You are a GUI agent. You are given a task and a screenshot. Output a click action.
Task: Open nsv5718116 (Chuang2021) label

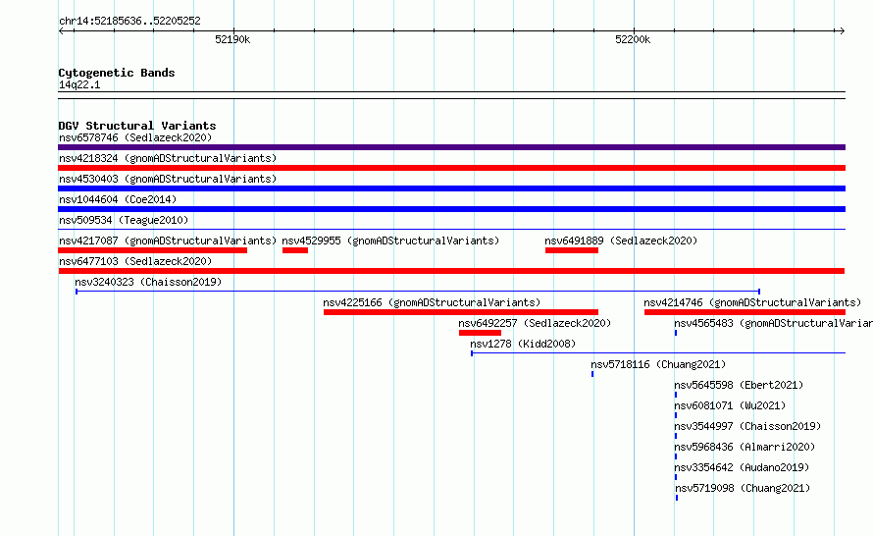(x=658, y=364)
